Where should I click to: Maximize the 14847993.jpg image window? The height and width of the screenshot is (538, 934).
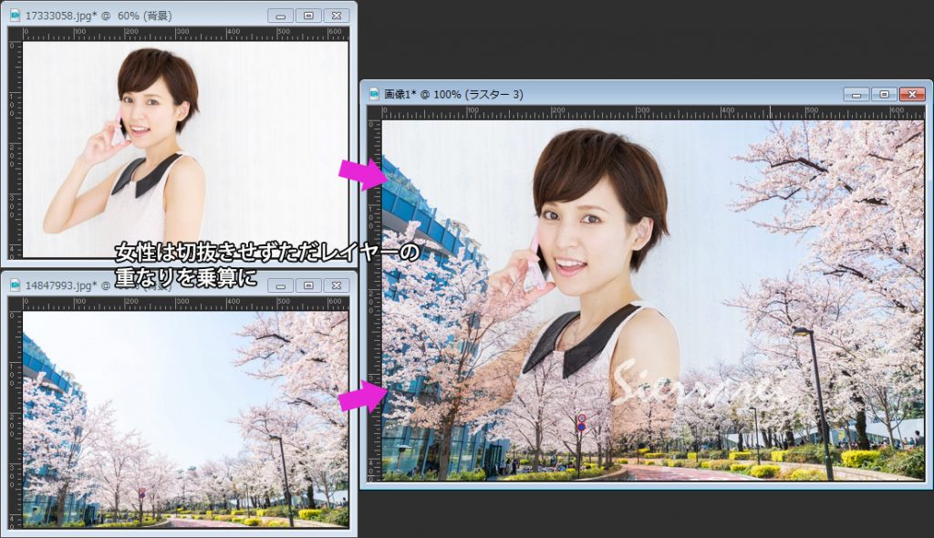click(308, 285)
